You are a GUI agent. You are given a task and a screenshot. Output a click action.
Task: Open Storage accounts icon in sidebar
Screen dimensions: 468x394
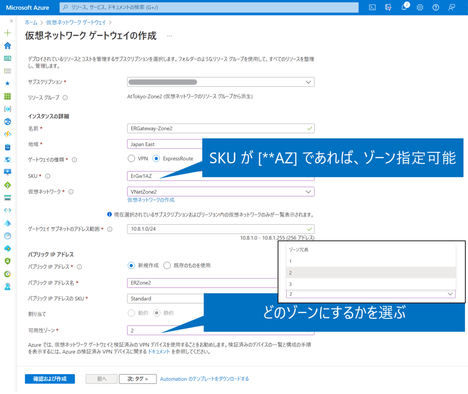coord(7,198)
